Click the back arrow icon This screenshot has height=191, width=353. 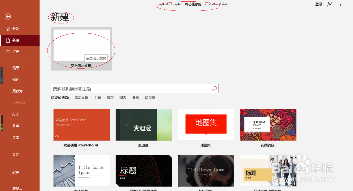point(8,17)
